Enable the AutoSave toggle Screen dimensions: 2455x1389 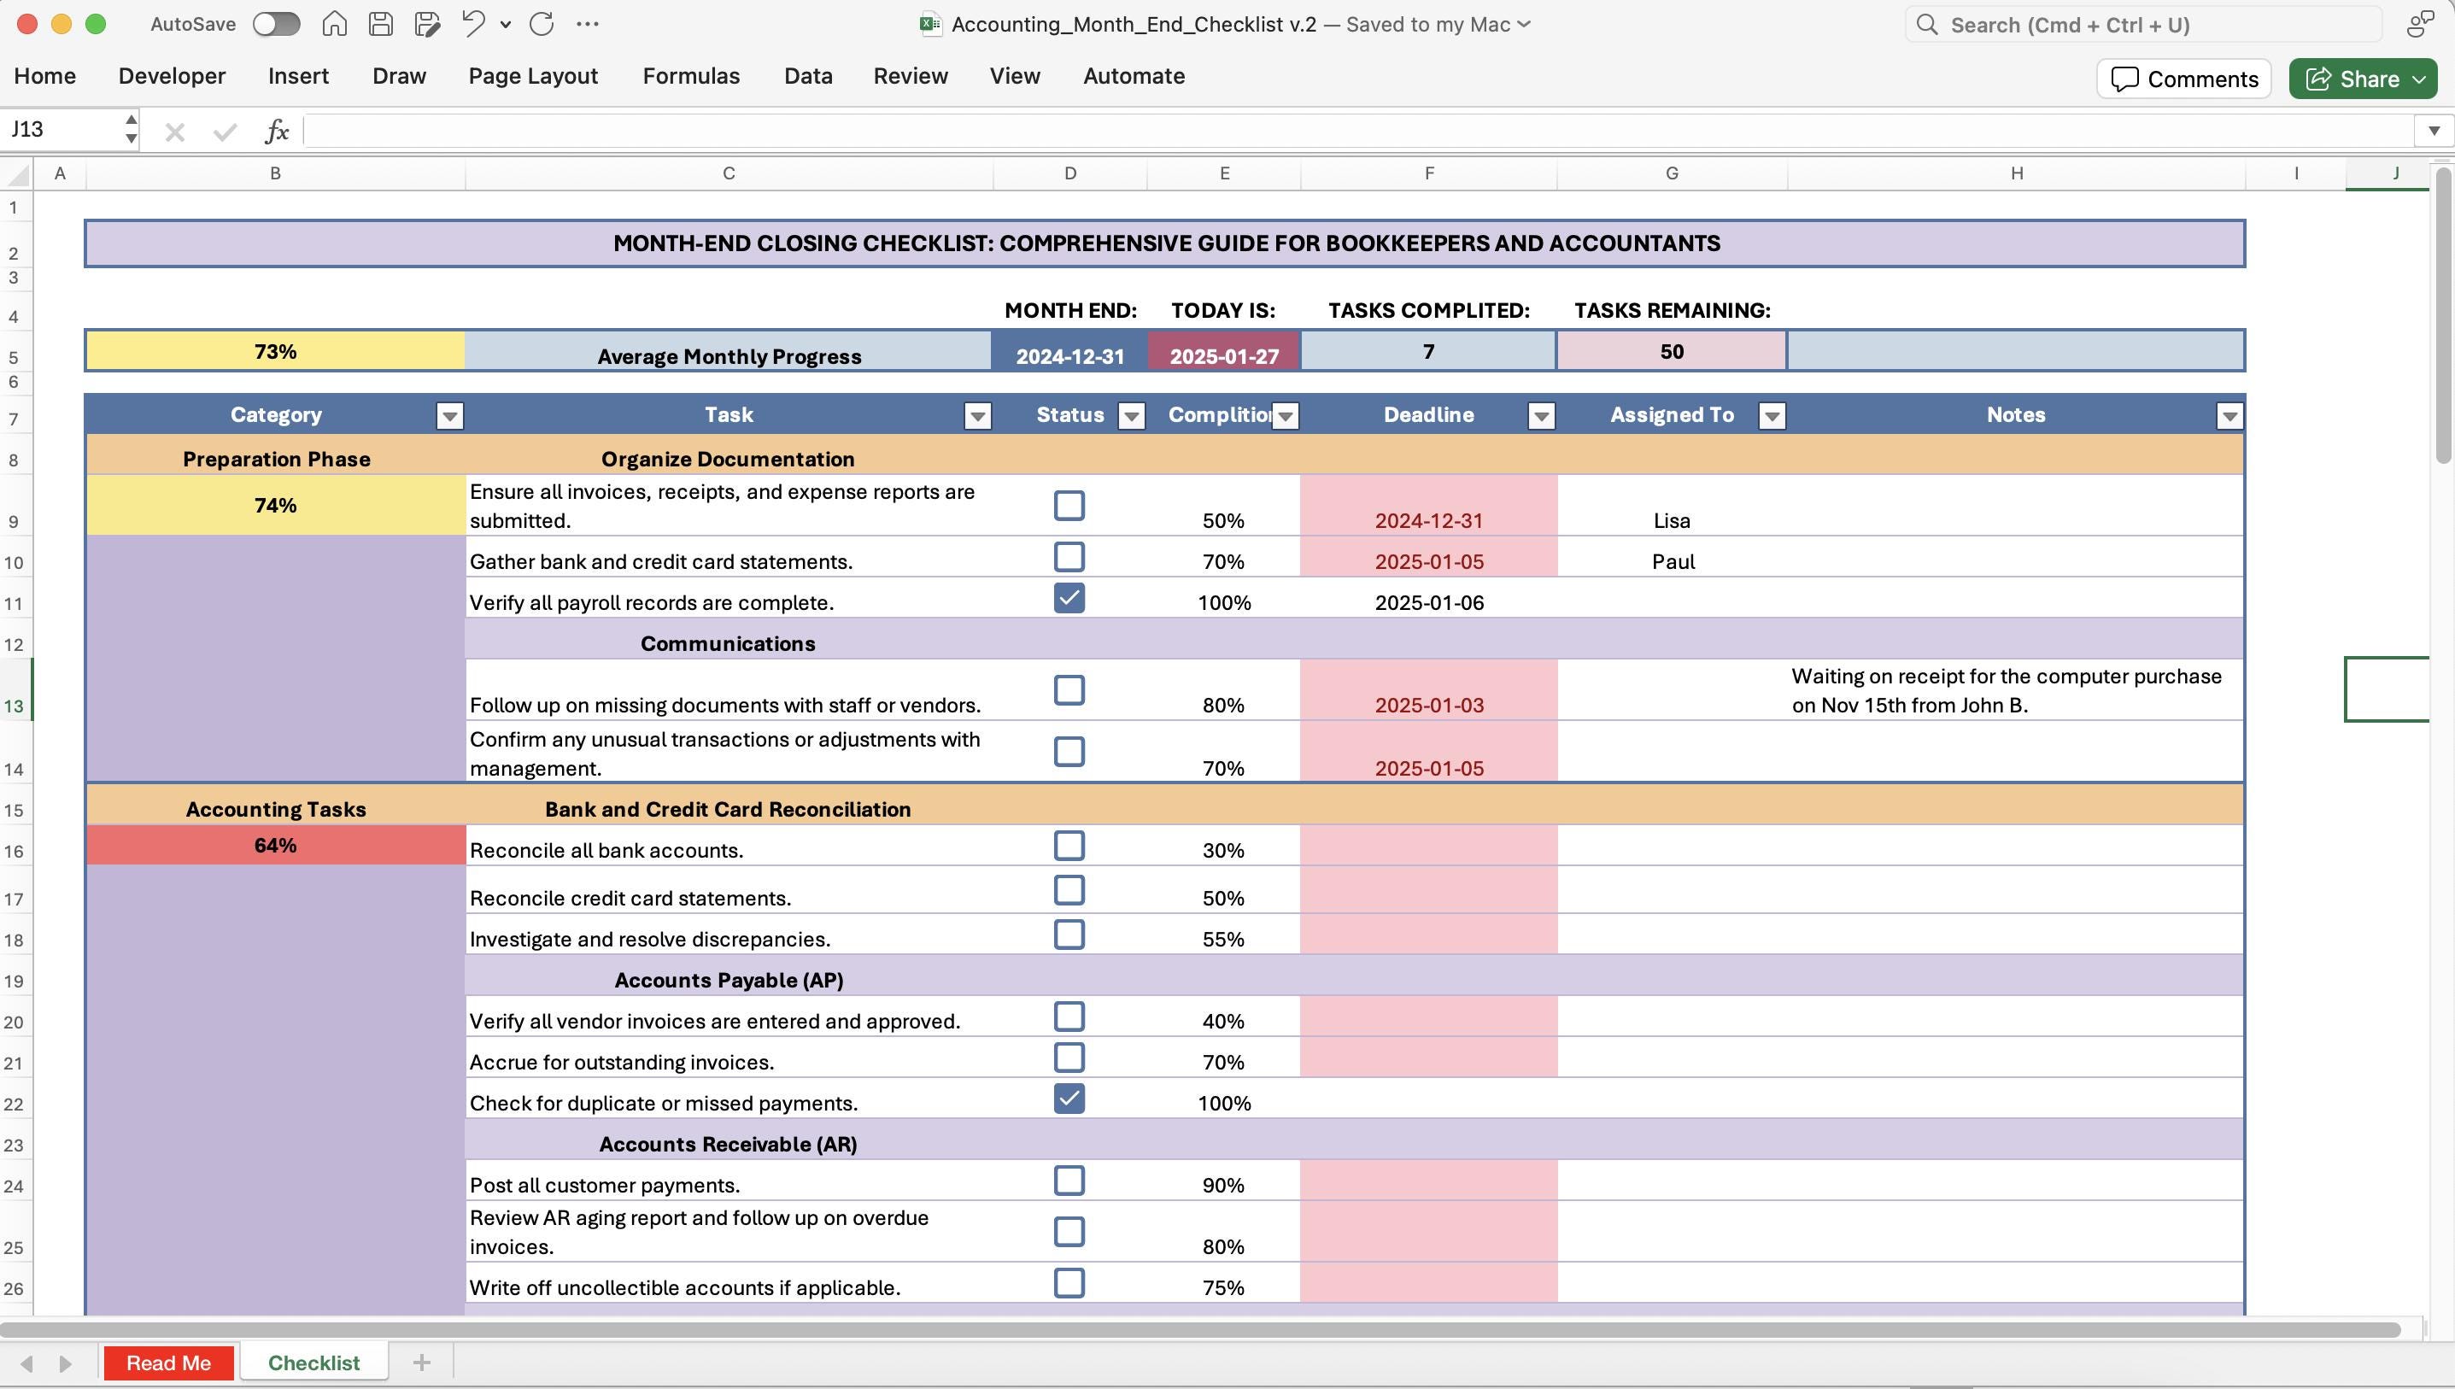point(276,24)
